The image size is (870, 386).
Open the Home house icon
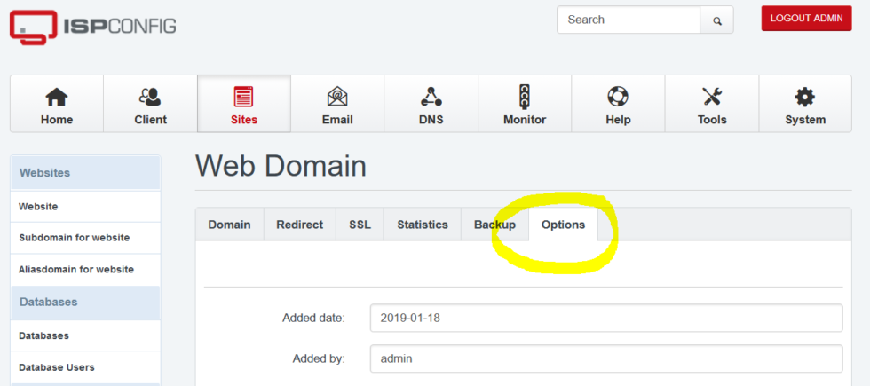(57, 97)
